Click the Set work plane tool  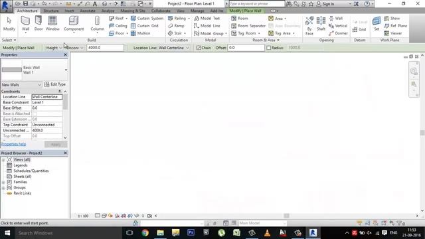click(377, 23)
